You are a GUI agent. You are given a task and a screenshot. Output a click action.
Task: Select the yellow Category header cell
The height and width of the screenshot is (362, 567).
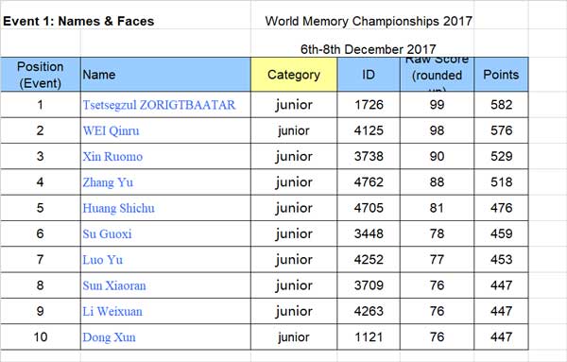[x=294, y=75]
